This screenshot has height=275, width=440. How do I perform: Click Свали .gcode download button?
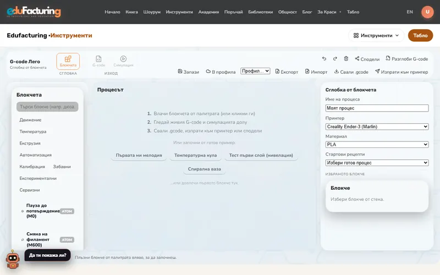351,71
